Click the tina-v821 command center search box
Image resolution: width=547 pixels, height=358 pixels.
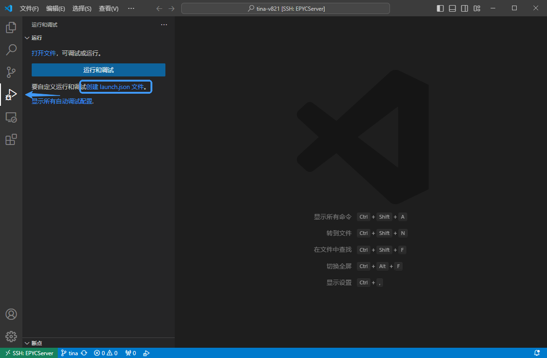coord(285,8)
